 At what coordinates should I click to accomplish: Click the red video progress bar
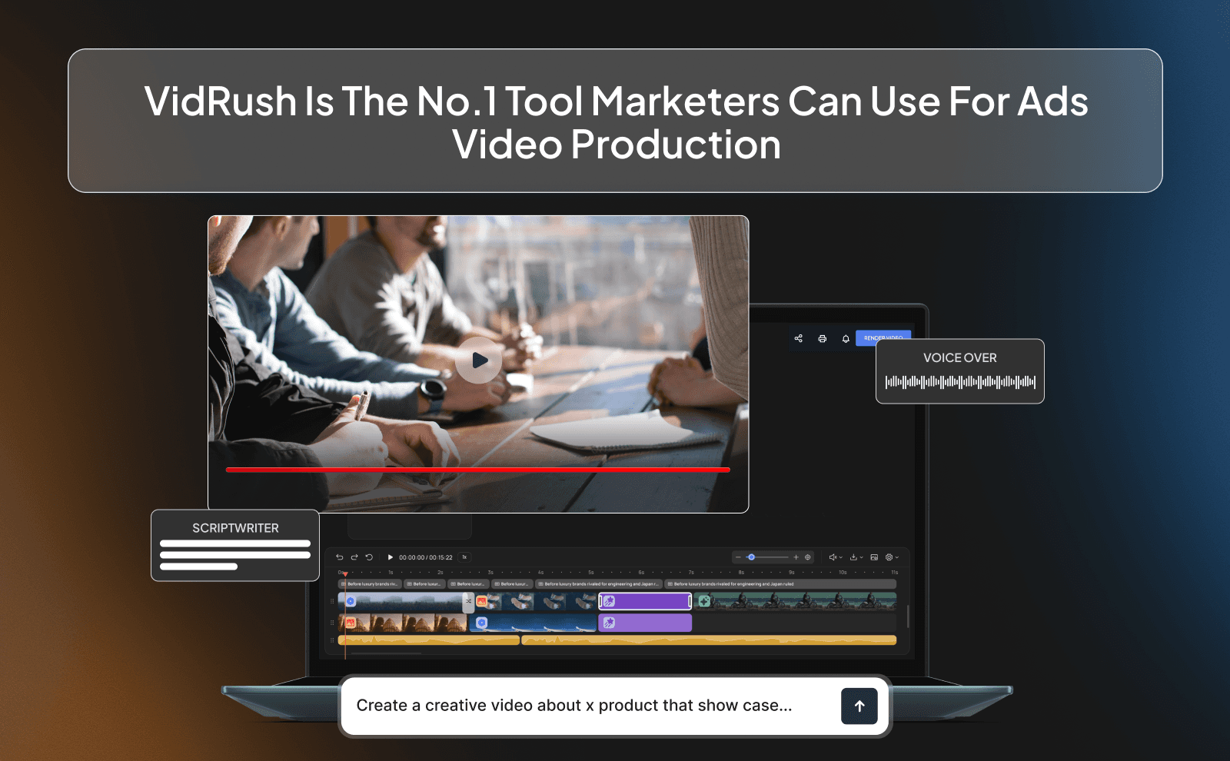[x=477, y=470]
